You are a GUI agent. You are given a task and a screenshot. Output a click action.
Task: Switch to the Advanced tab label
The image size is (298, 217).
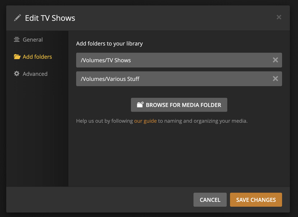click(x=35, y=74)
